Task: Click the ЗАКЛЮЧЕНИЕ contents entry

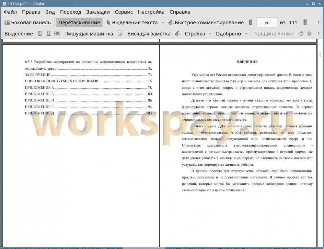Action: pos(88,75)
